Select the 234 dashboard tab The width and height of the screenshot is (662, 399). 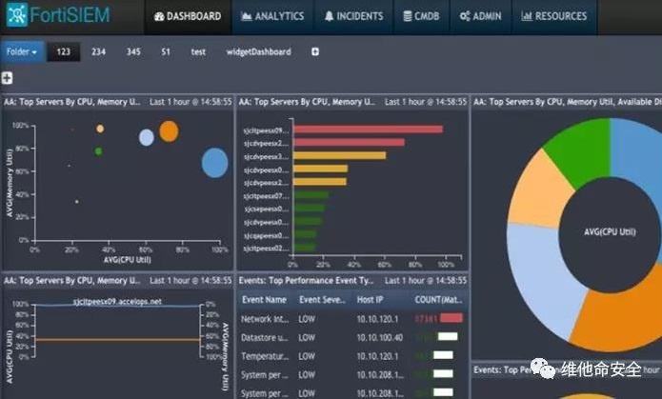[98, 51]
